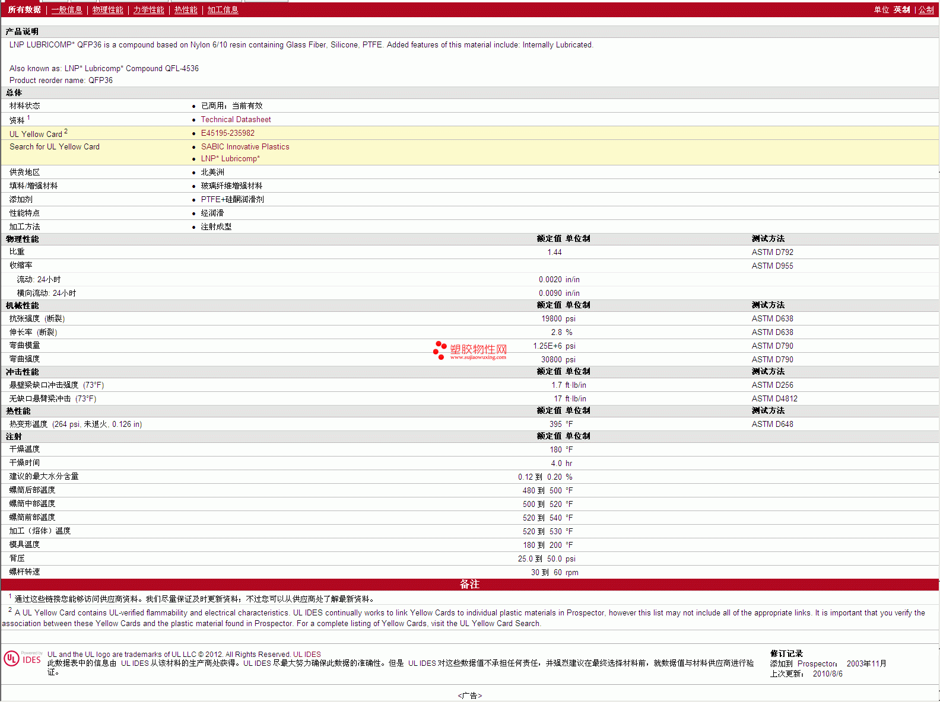Click ASTM D4812 test method
Image resolution: width=940 pixels, height=702 pixels.
(774, 399)
